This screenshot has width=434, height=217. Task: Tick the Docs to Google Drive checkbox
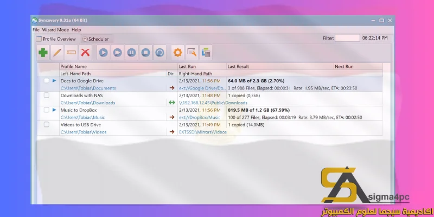pyautogui.click(x=47, y=80)
